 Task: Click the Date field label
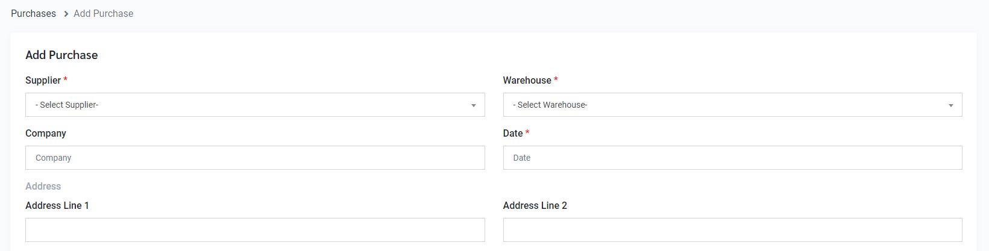click(x=513, y=133)
